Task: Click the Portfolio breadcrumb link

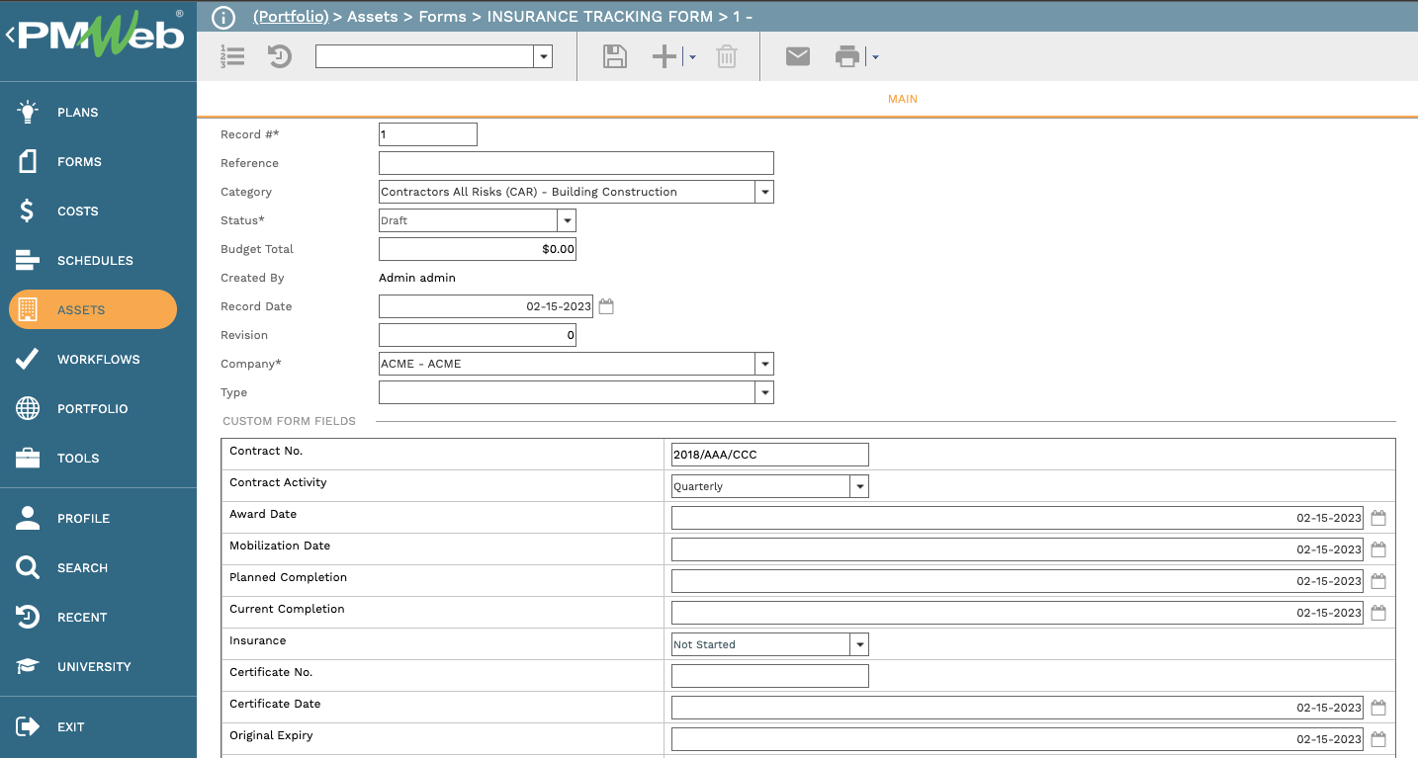Action: pyautogui.click(x=291, y=17)
